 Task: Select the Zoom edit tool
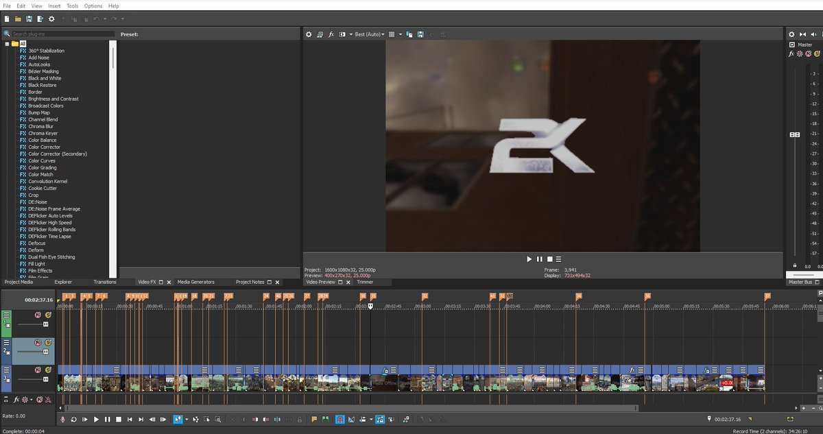pyautogui.click(x=217, y=419)
